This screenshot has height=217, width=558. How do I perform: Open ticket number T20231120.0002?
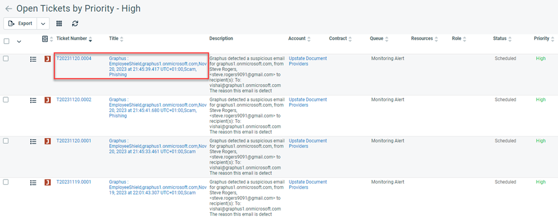click(x=74, y=100)
